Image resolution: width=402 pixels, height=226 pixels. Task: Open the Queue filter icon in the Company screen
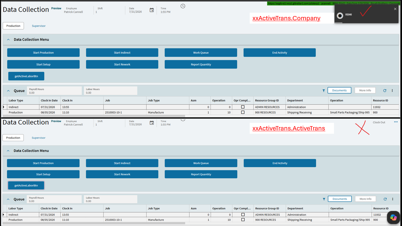pos(324,91)
